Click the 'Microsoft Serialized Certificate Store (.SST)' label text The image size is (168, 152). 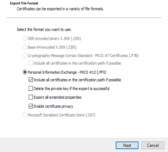pos(61,115)
